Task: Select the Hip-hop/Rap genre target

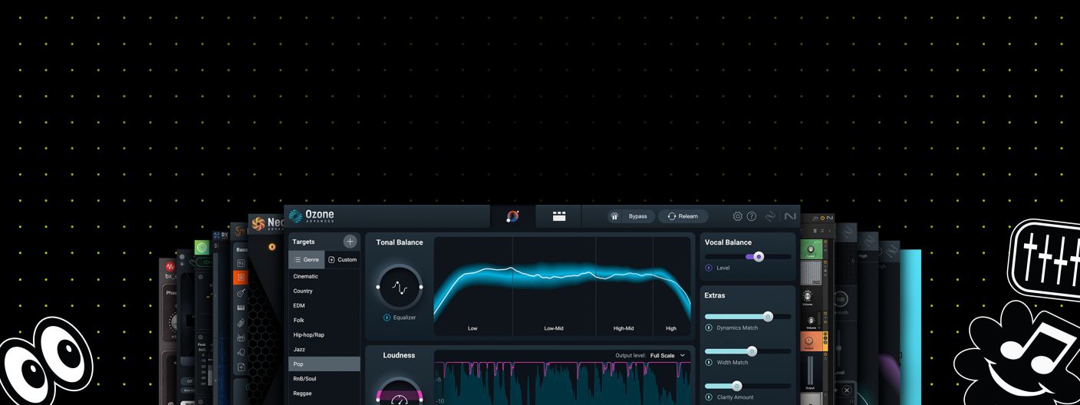Action: (x=324, y=334)
